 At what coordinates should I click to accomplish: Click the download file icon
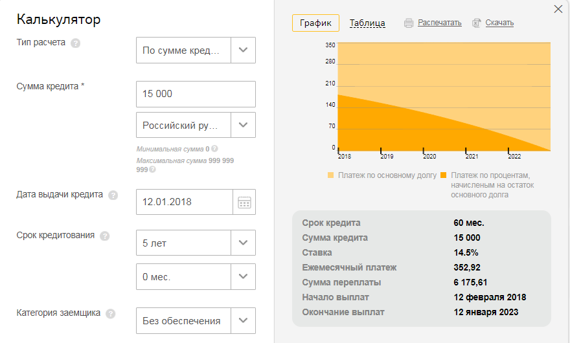tap(477, 23)
